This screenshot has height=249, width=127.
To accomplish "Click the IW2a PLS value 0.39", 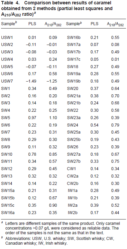I will click(95, 205).
